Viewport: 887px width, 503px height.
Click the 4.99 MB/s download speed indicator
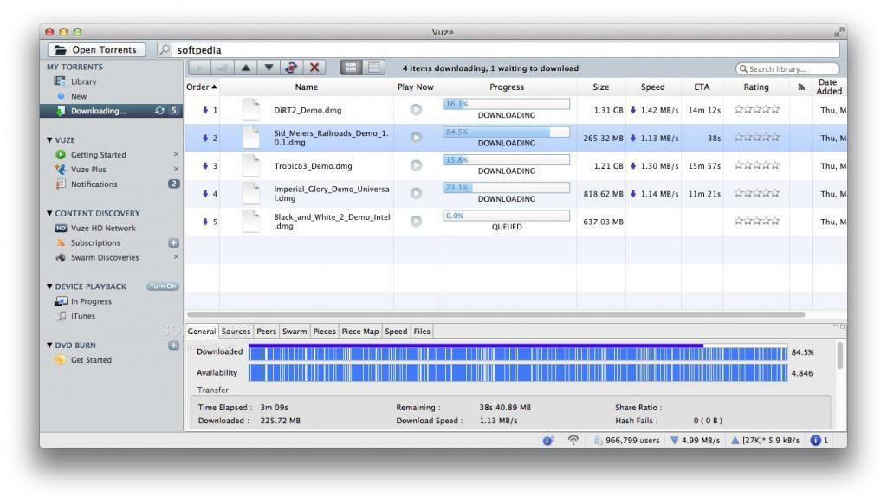coord(695,441)
